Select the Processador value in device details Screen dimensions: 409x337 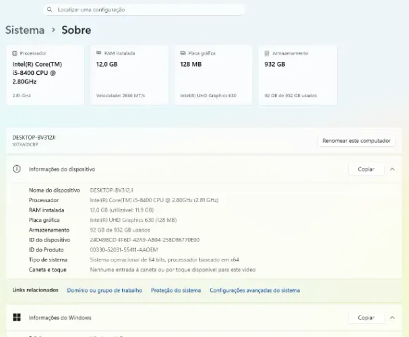[154, 200]
